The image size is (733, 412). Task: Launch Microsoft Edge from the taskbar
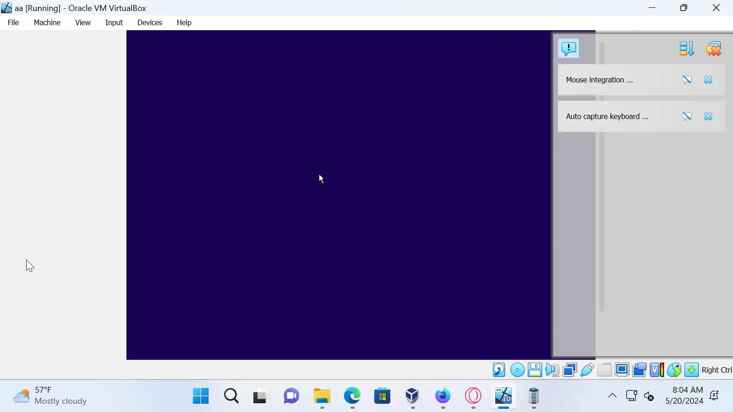[352, 396]
